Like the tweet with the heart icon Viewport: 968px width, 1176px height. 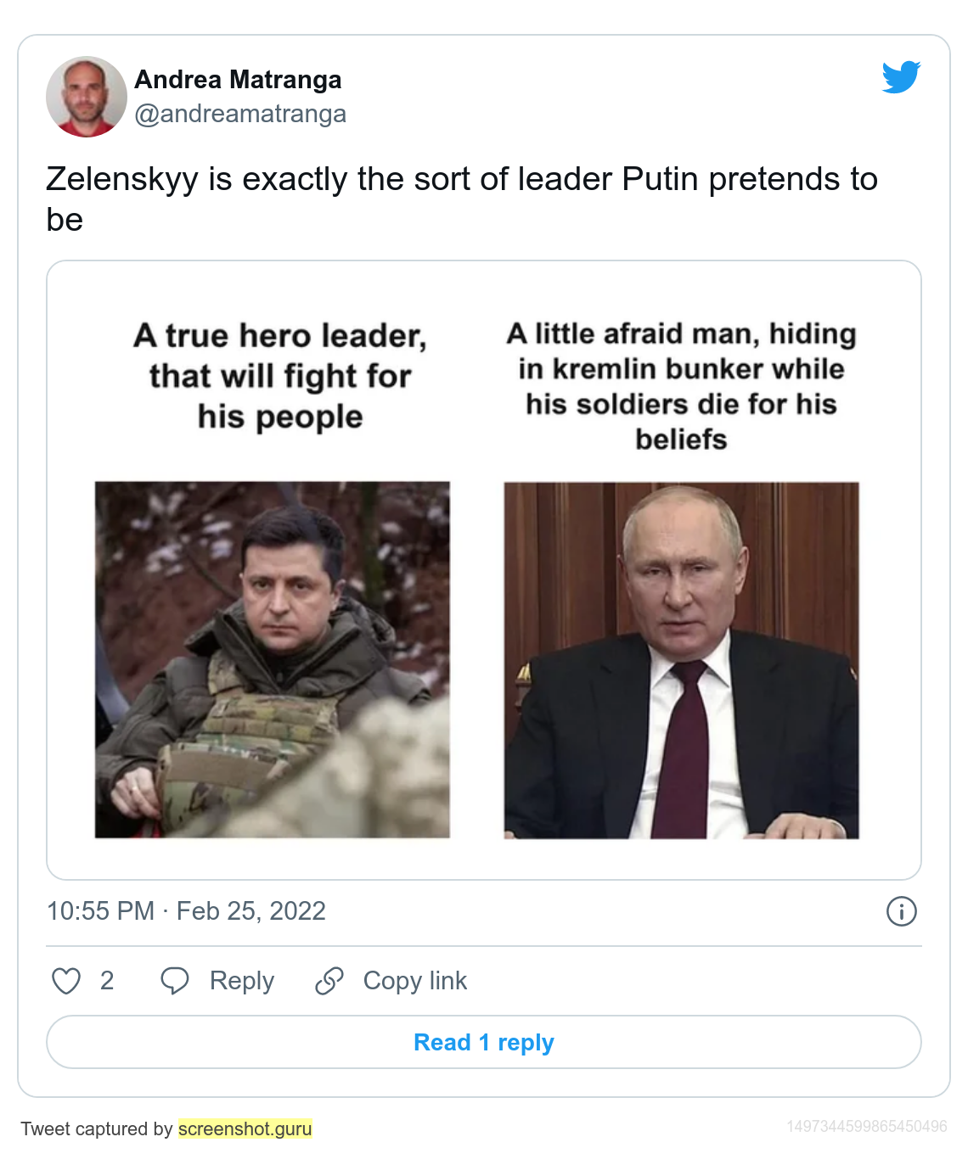(66, 981)
